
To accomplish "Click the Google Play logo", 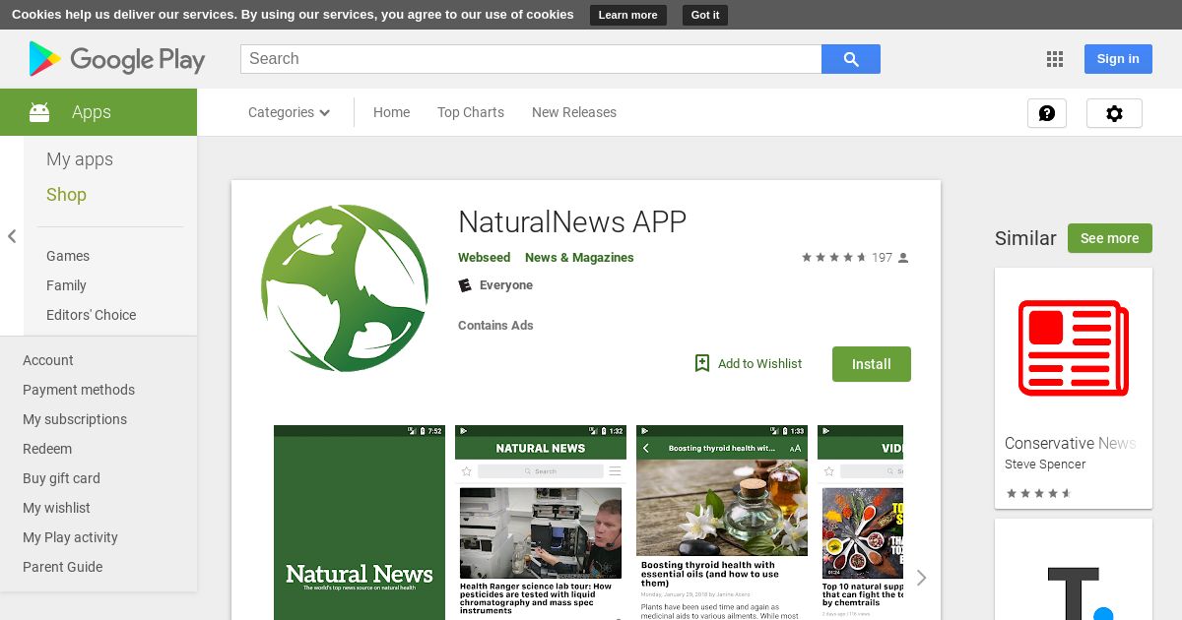I will tap(117, 59).
